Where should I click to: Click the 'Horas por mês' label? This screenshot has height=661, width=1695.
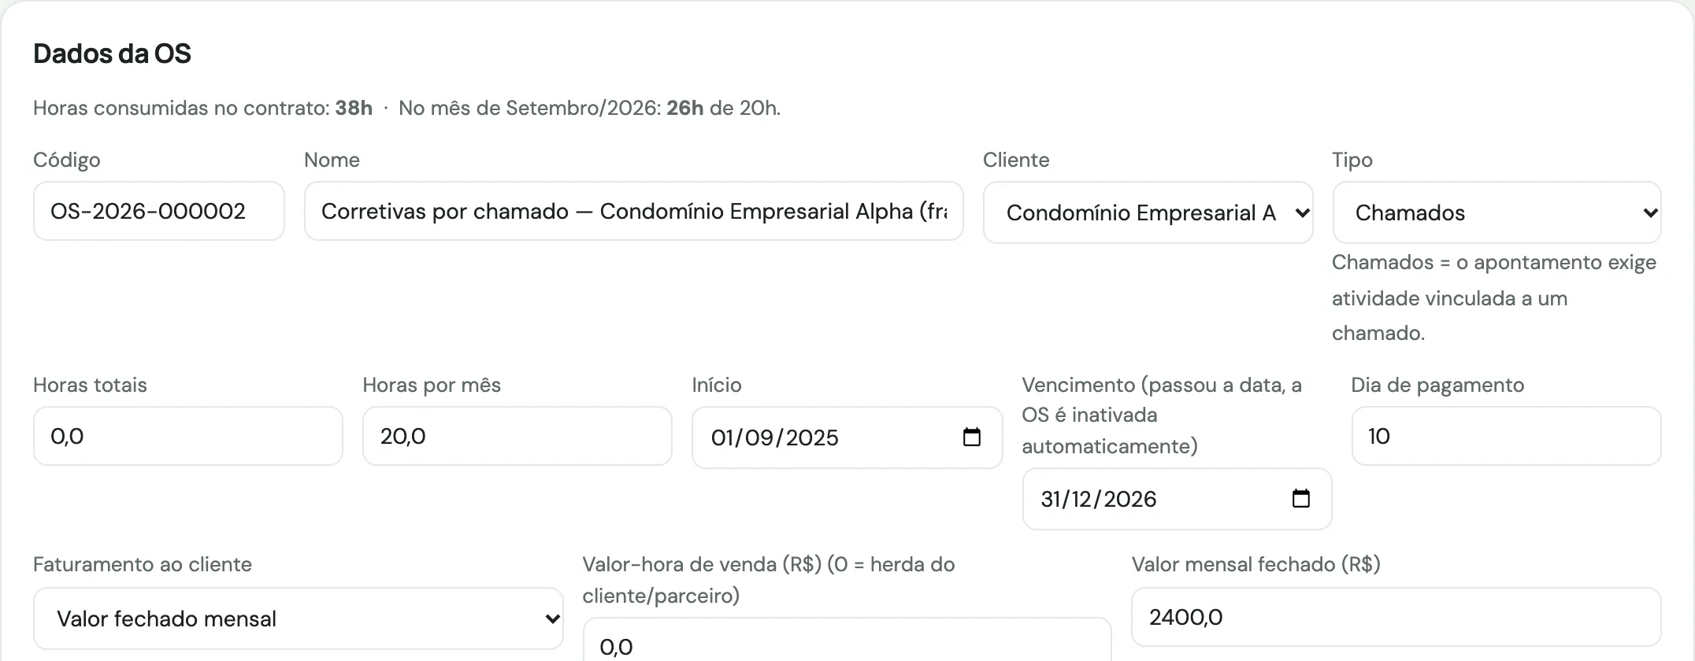(x=432, y=385)
